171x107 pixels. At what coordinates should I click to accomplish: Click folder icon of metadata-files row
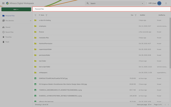point(35,38)
